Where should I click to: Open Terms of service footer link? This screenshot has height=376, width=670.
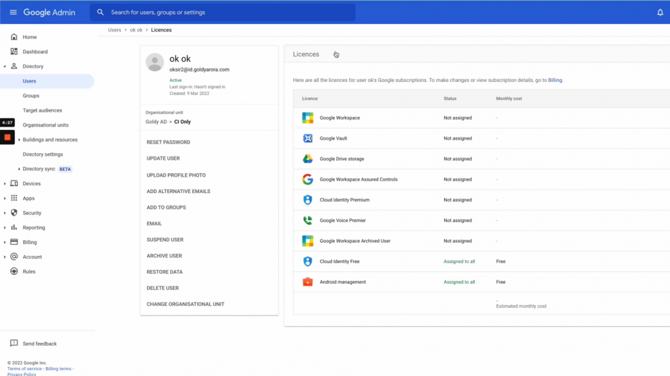point(24,369)
